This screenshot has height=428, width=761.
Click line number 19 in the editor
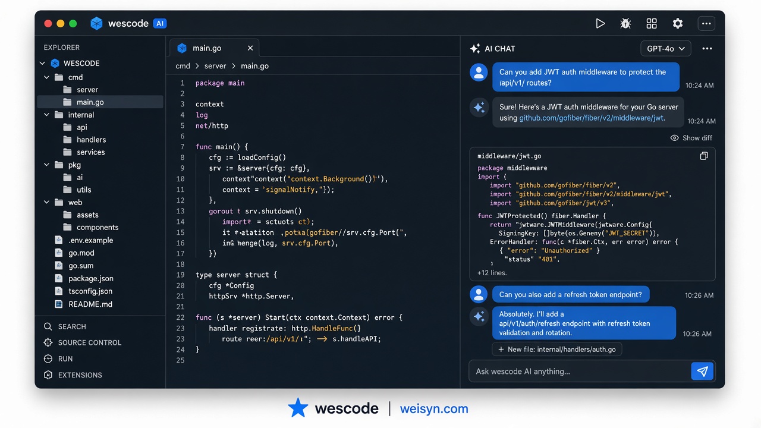coord(181,275)
